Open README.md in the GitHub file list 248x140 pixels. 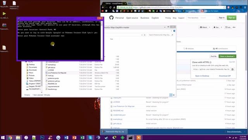pyautogui.click(x=118, y=110)
